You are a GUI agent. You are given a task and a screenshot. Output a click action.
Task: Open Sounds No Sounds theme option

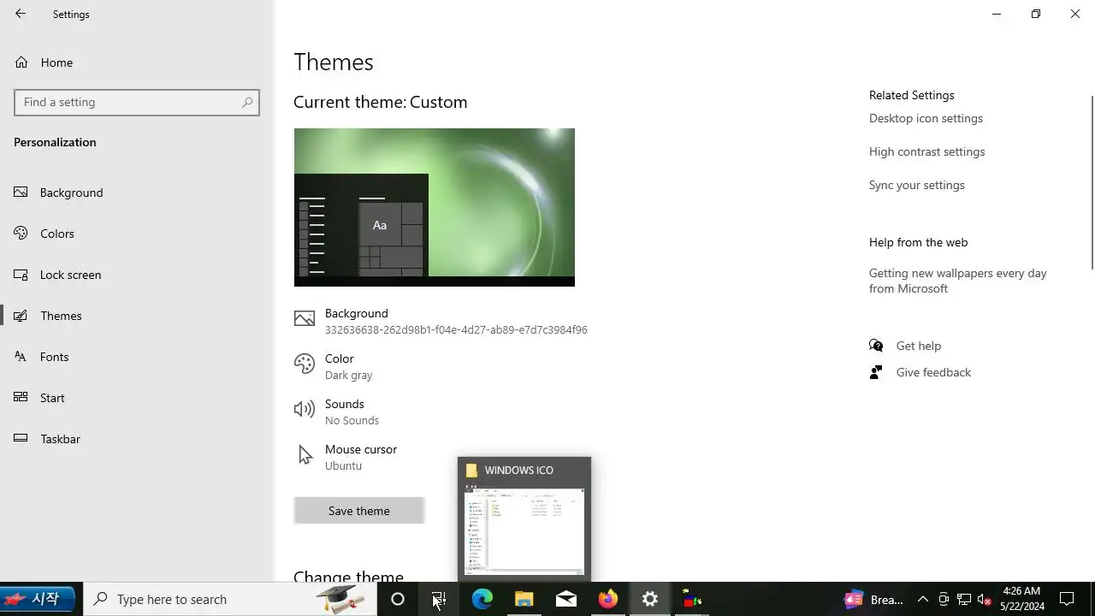pyautogui.click(x=337, y=412)
